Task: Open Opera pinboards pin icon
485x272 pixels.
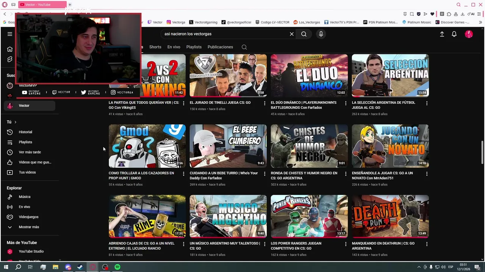Action: pyautogui.click(x=405, y=14)
